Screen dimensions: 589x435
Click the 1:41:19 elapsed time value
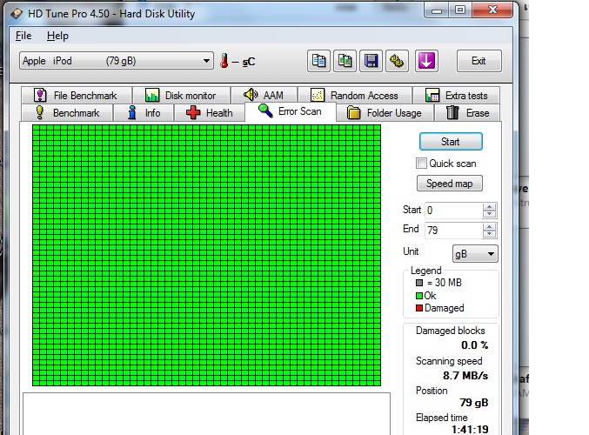[x=470, y=429]
